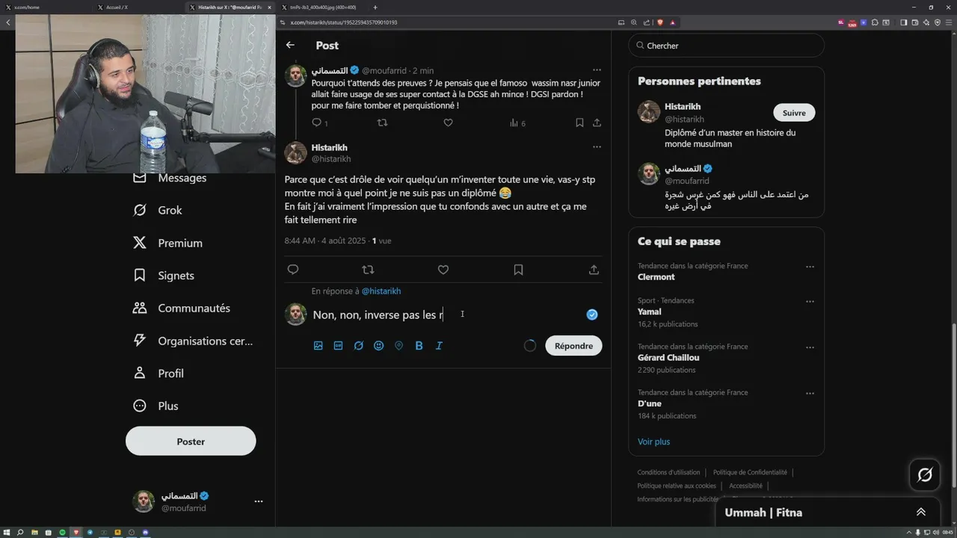Open a new browser tab

[375, 7]
